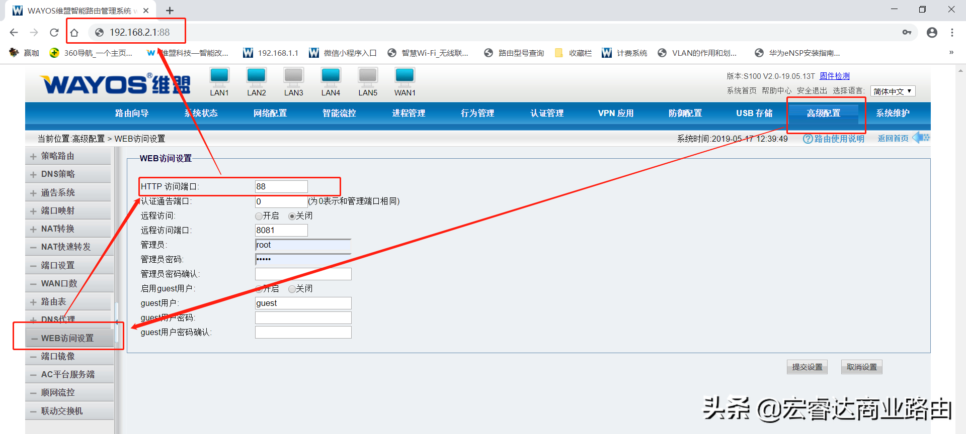Image resolution: width=966 pixels, height=434 pixels.
Task: Open the 计费系统 bookmark
Action: click(x=624, y=53)
